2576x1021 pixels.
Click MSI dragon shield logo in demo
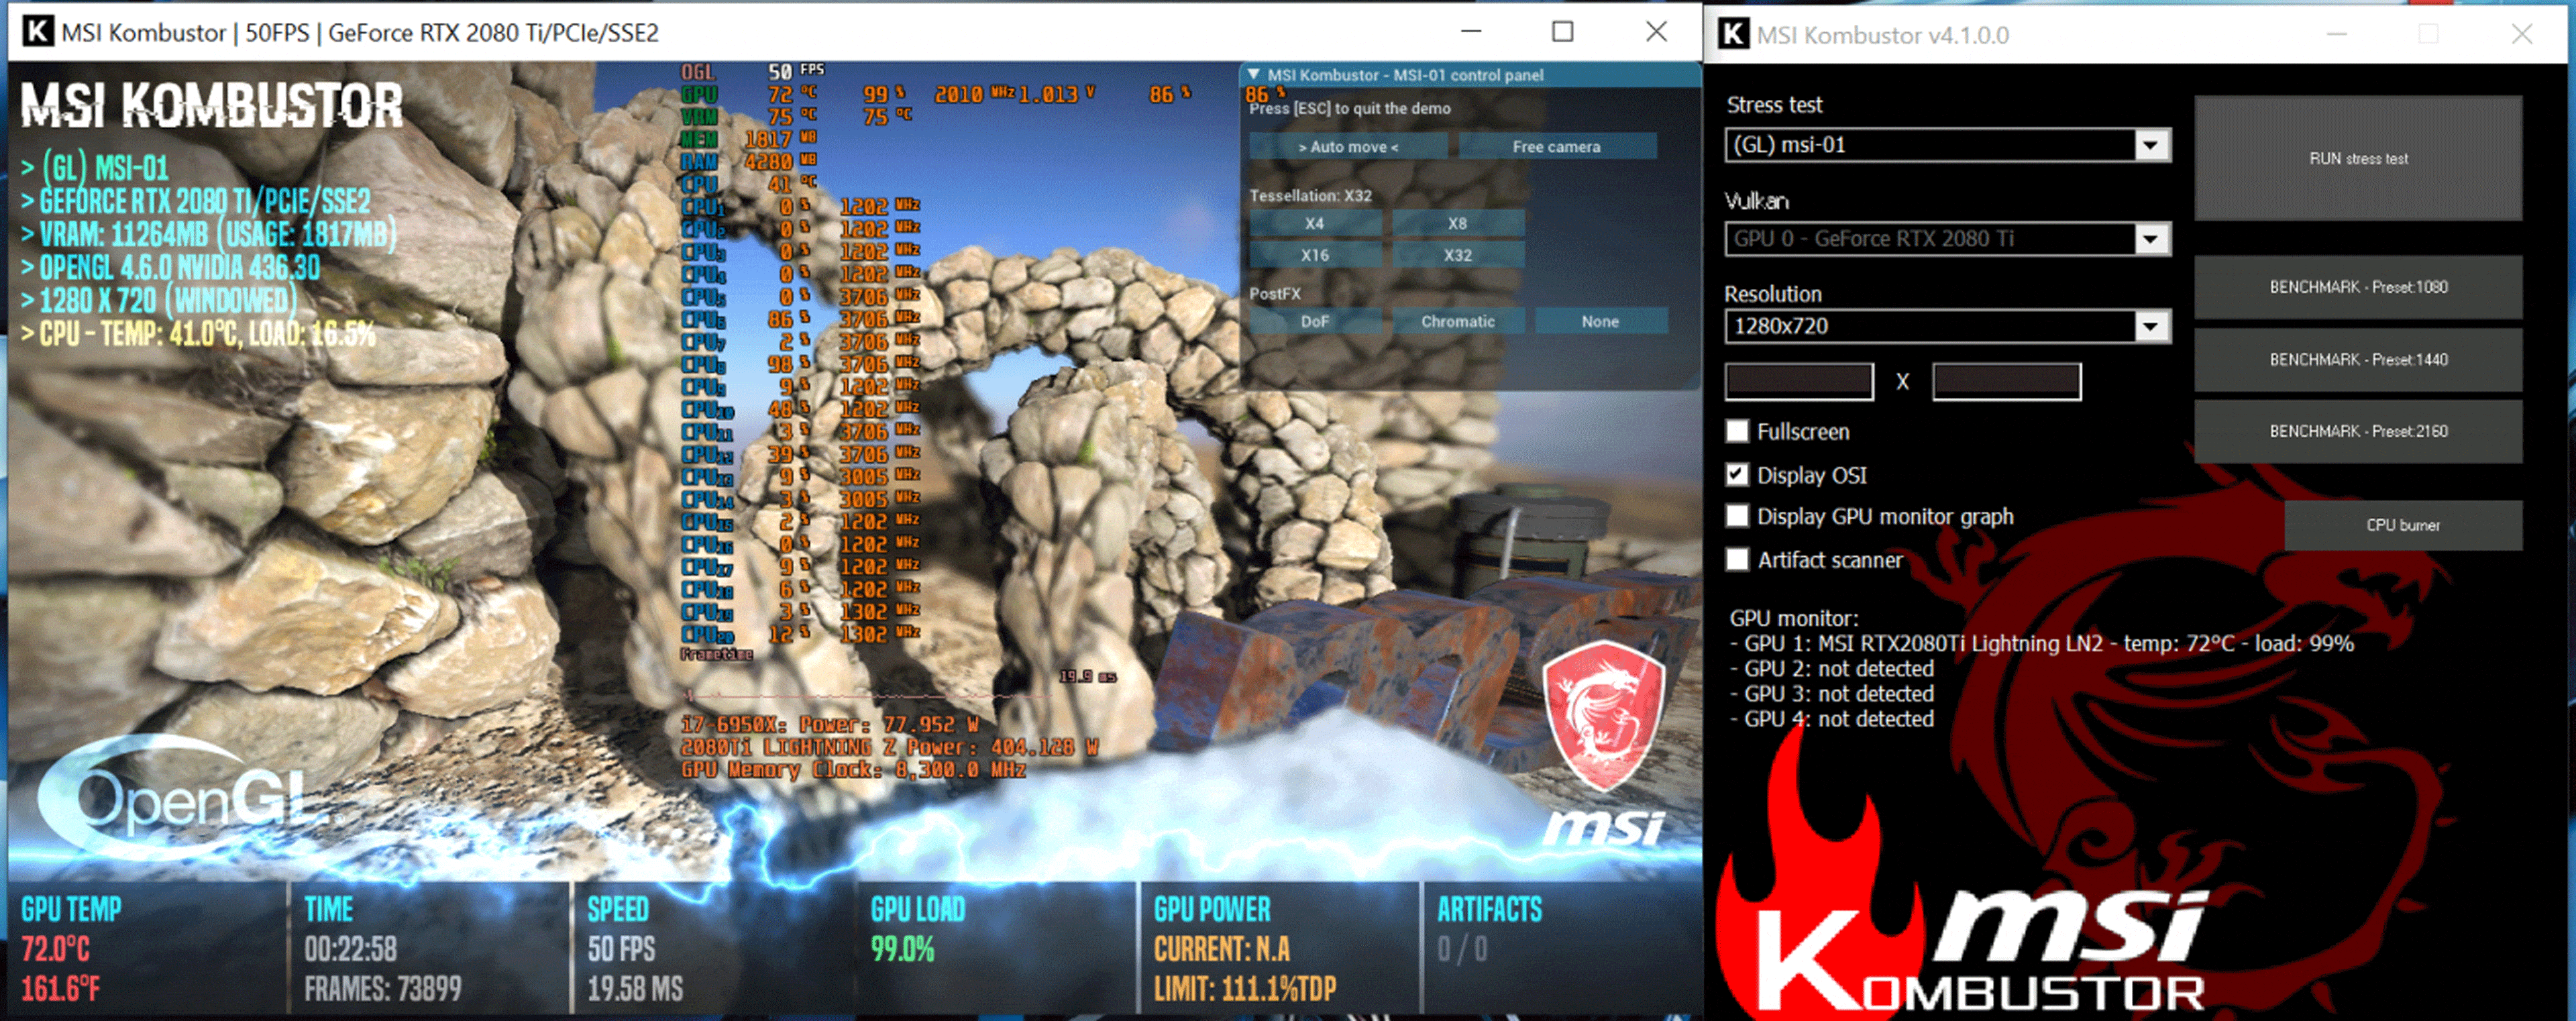[x=1603, y=715]
